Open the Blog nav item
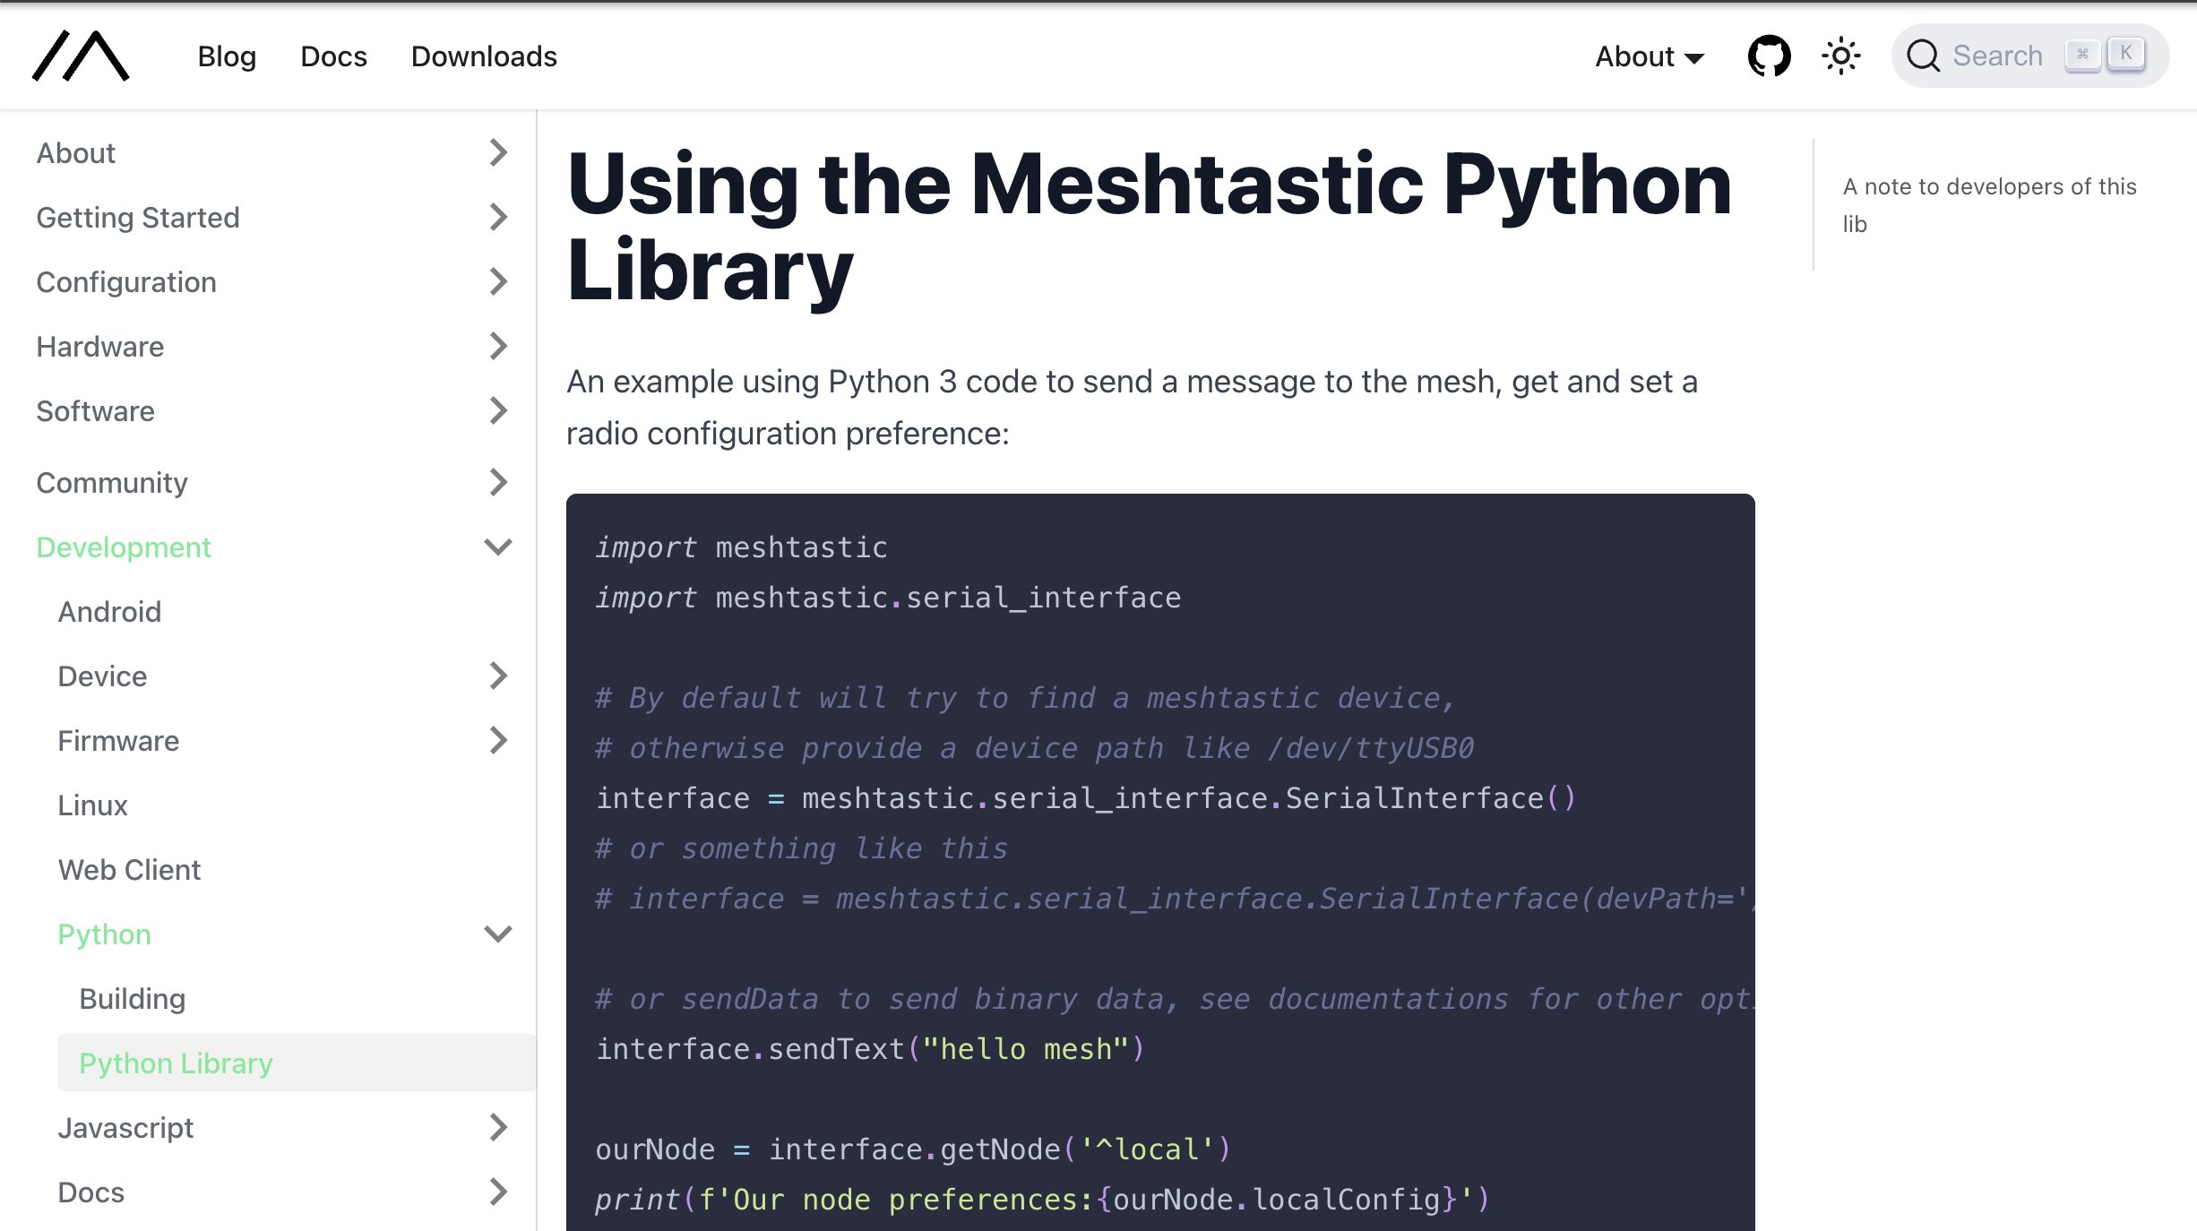Screen dimensions: 2197x1231 coord(227,56)
